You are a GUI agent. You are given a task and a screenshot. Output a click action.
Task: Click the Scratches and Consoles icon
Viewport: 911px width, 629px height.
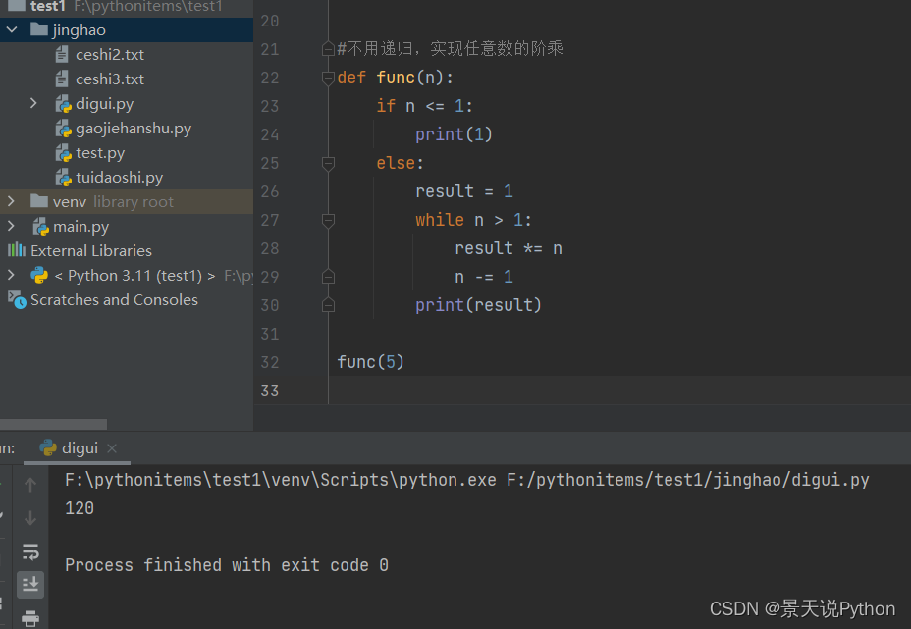point(17,299)
